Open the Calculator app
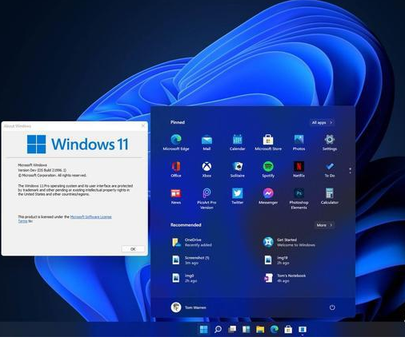This screenshot has height=341, width=405. pos(330,196)
